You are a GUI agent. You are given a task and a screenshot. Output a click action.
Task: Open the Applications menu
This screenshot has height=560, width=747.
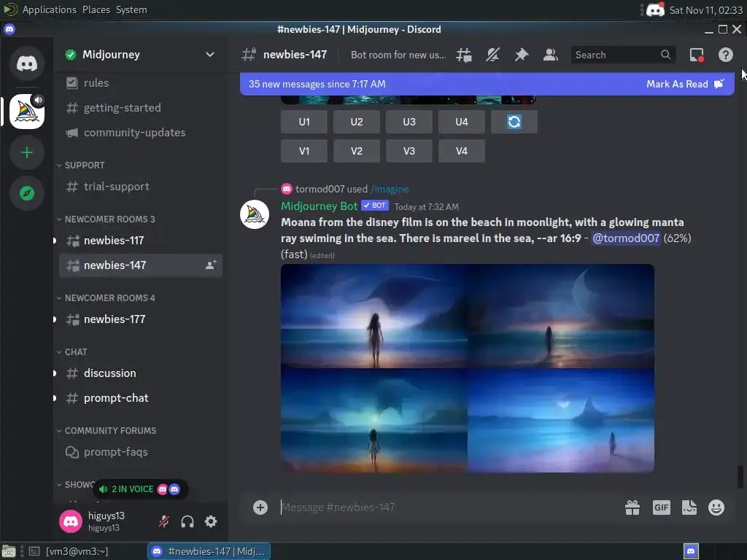coord(49,9)
